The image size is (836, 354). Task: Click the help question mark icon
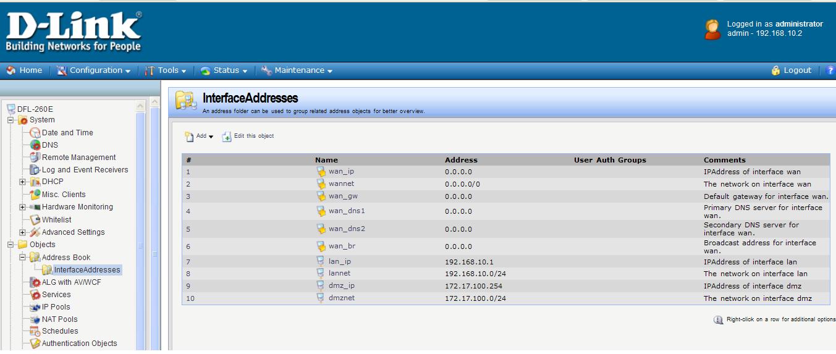point(830,70)
